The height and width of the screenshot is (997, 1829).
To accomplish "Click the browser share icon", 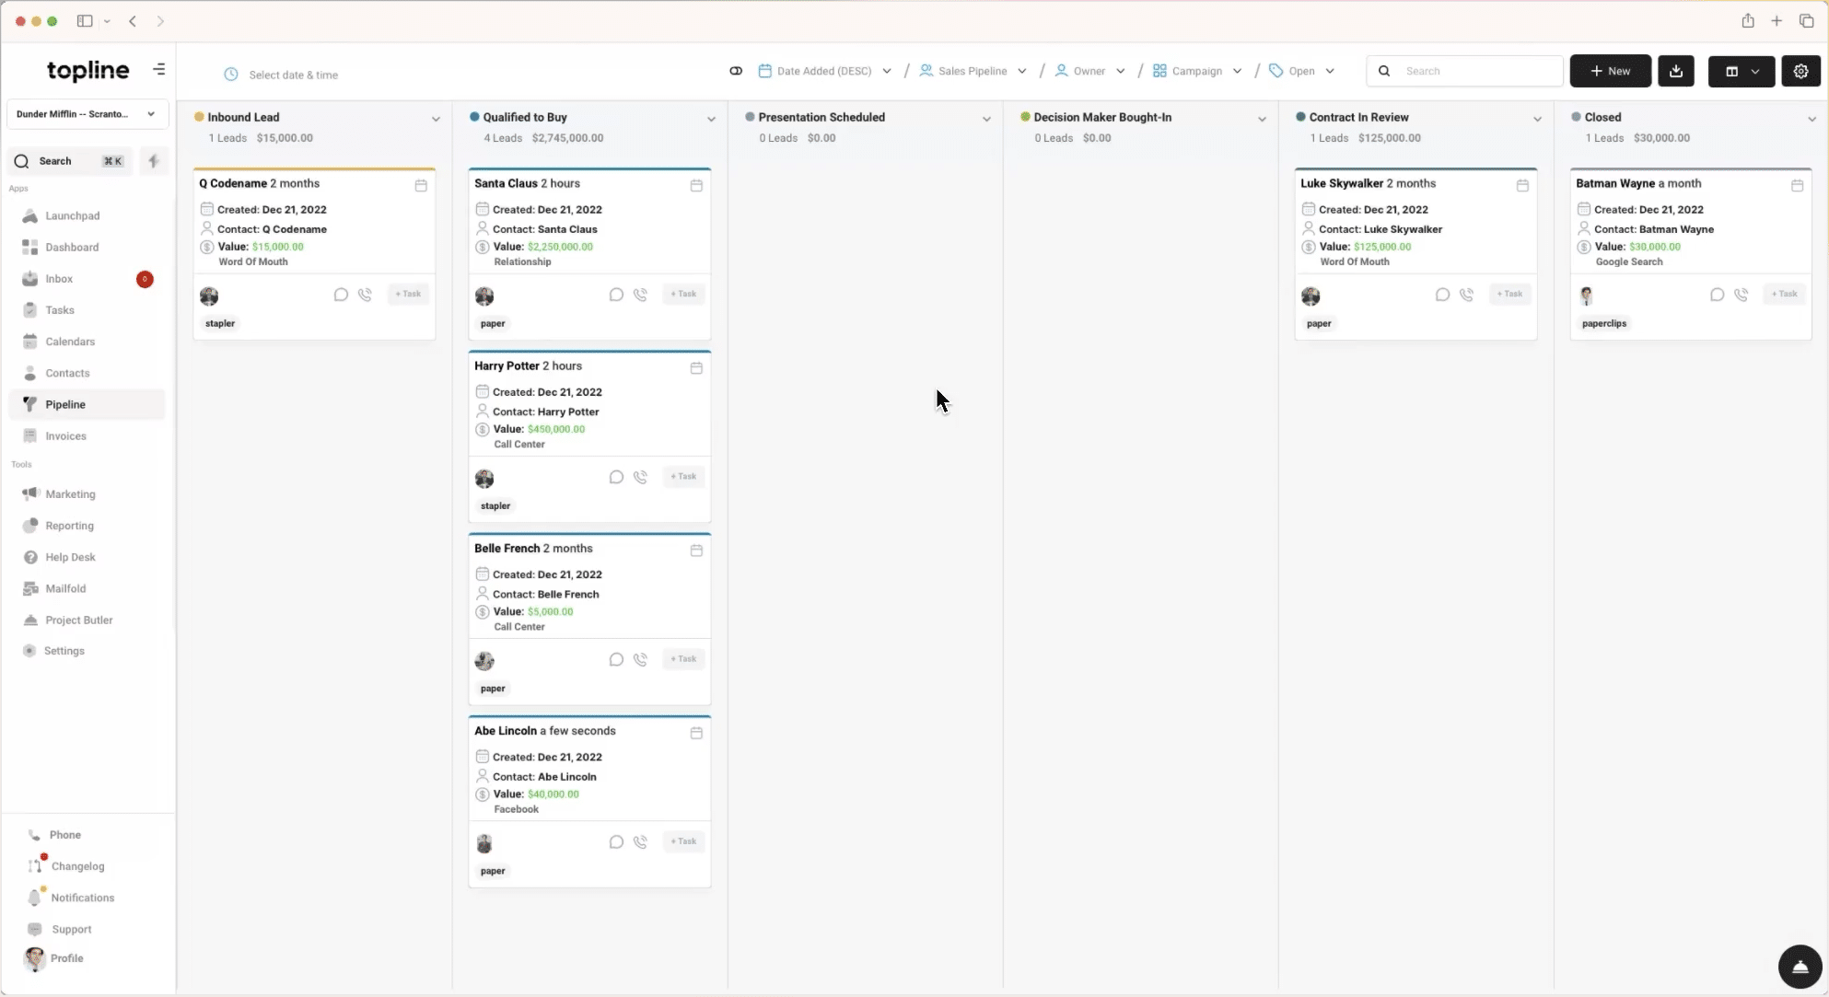I will 1747,20.
